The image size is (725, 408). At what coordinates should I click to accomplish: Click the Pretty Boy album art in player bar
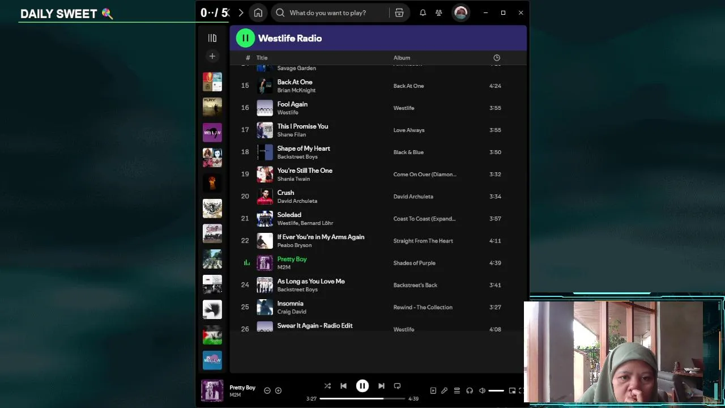point(212,390)
